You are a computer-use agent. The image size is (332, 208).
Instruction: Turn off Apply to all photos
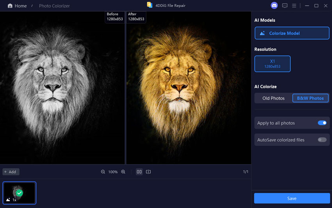[322, 123]
